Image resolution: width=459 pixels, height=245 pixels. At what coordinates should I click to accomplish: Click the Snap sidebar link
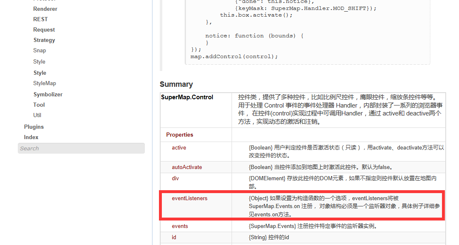(x=39, y=51)
